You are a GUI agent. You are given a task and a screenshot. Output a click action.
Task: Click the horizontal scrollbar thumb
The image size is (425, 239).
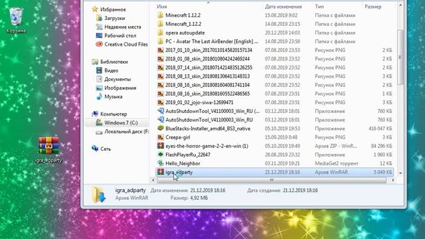click(272, 180)
